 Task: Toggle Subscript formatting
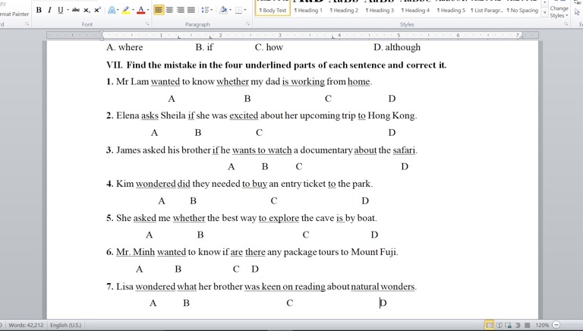pos(87,10)
